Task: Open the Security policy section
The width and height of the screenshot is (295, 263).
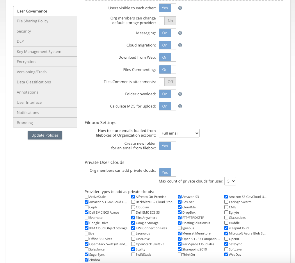Action: coord(45,31)
